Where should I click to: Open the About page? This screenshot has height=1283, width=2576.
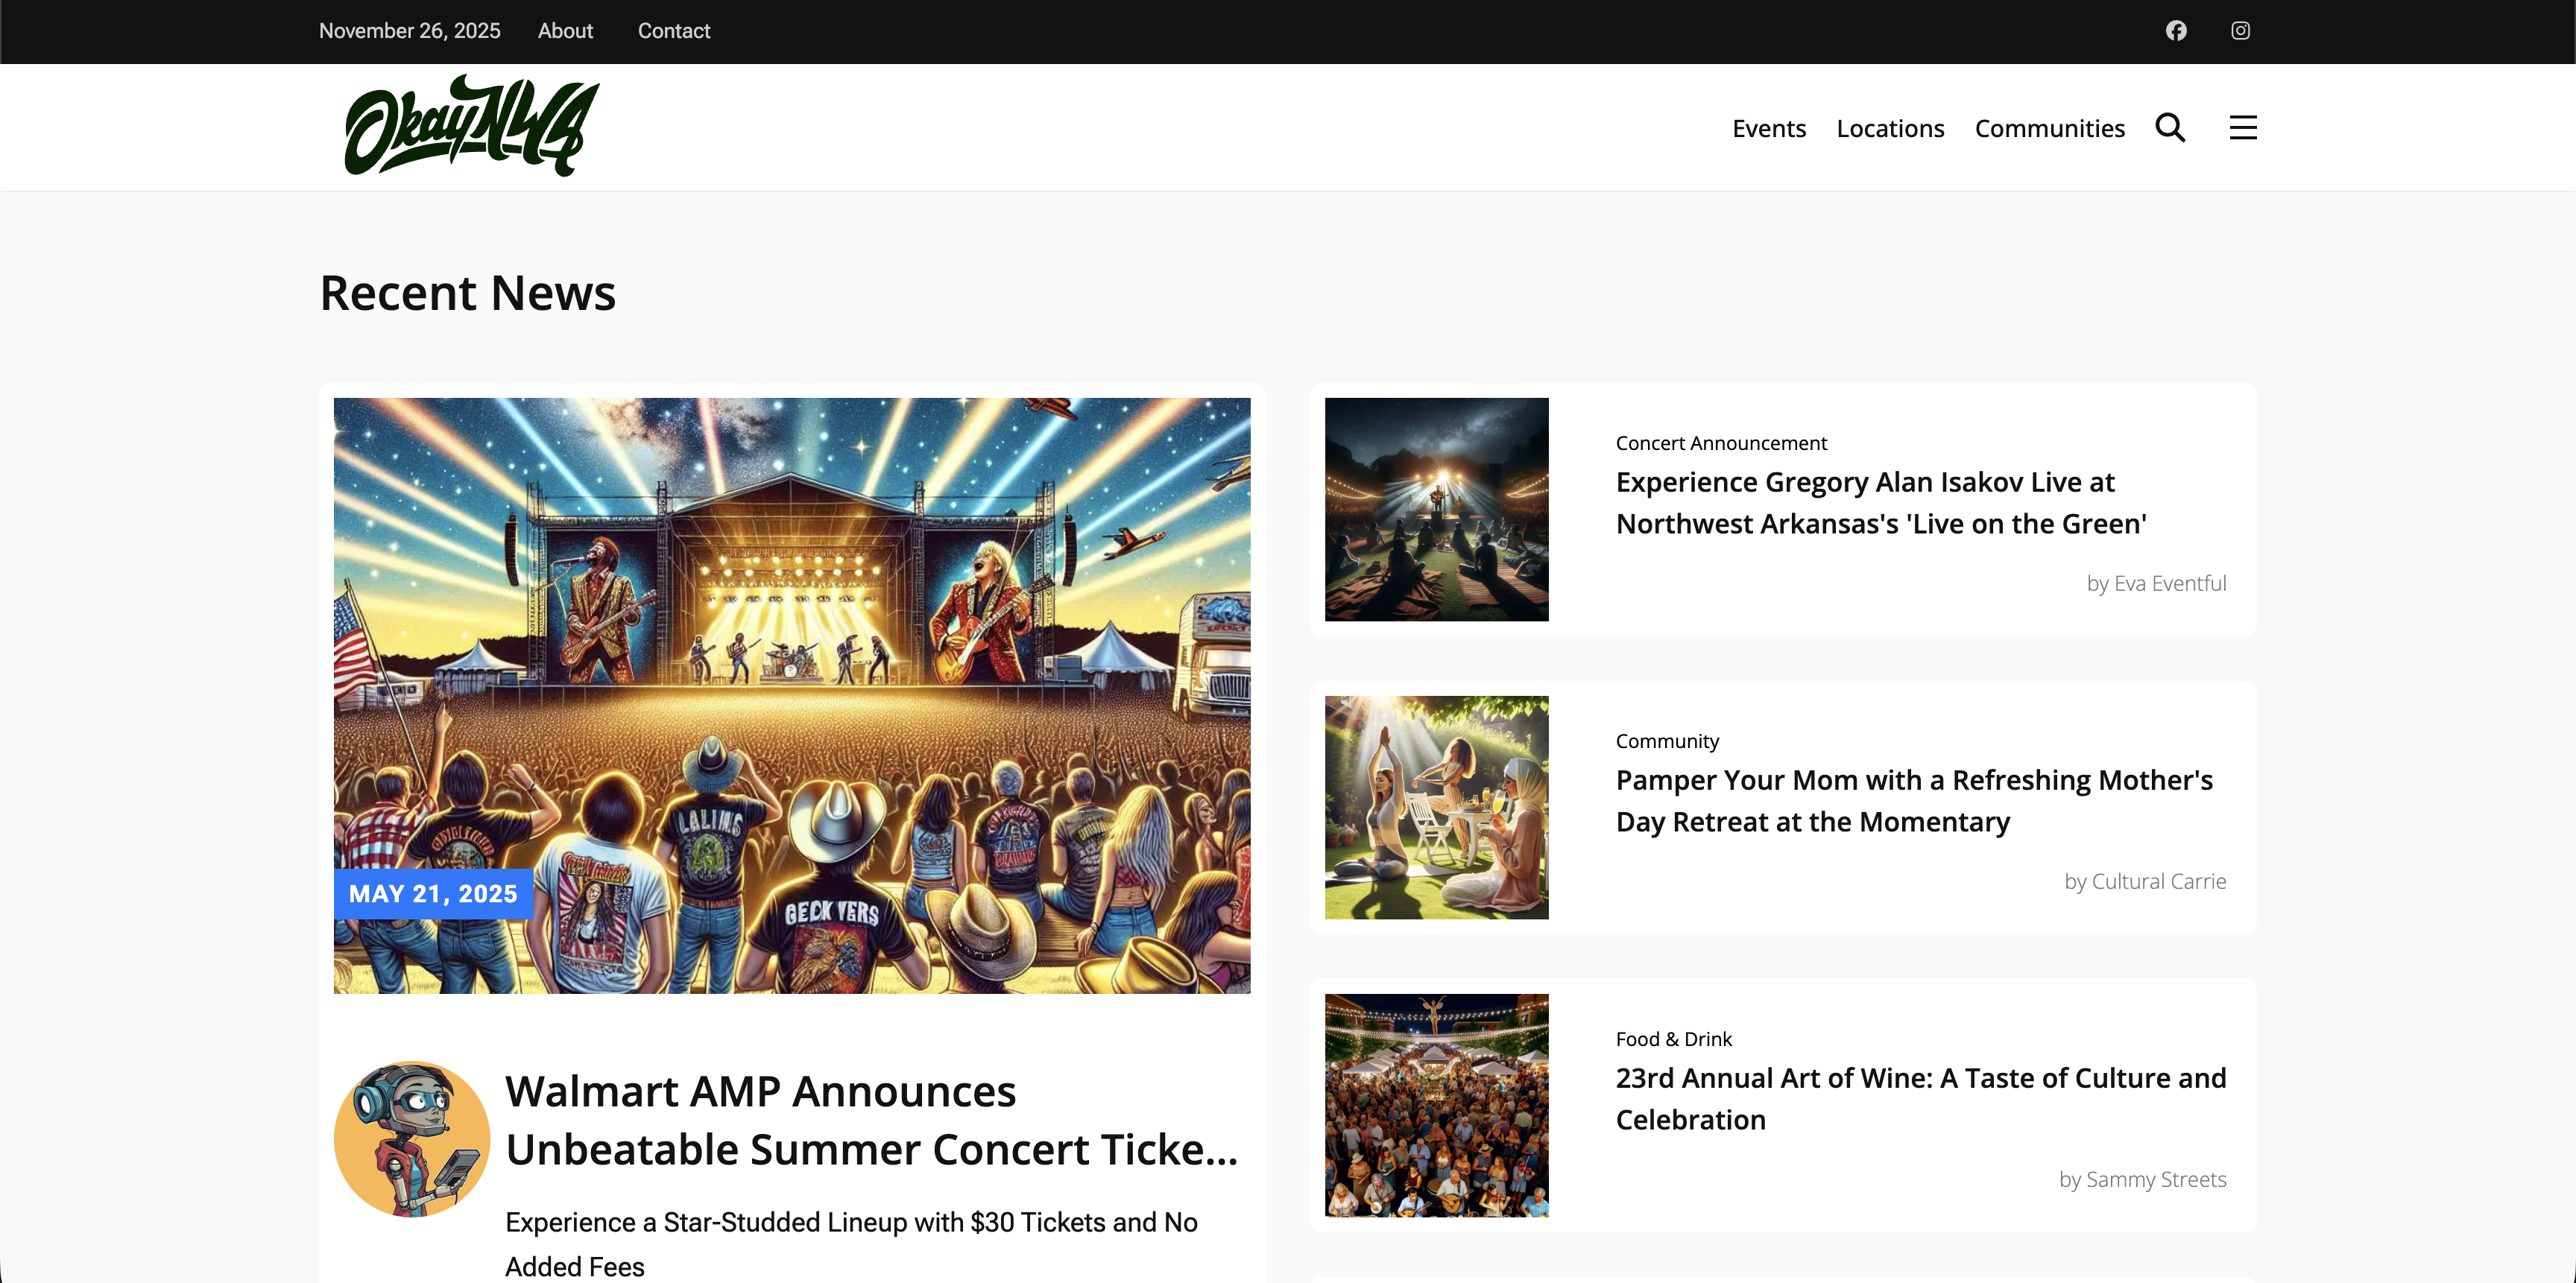[565, 31]
